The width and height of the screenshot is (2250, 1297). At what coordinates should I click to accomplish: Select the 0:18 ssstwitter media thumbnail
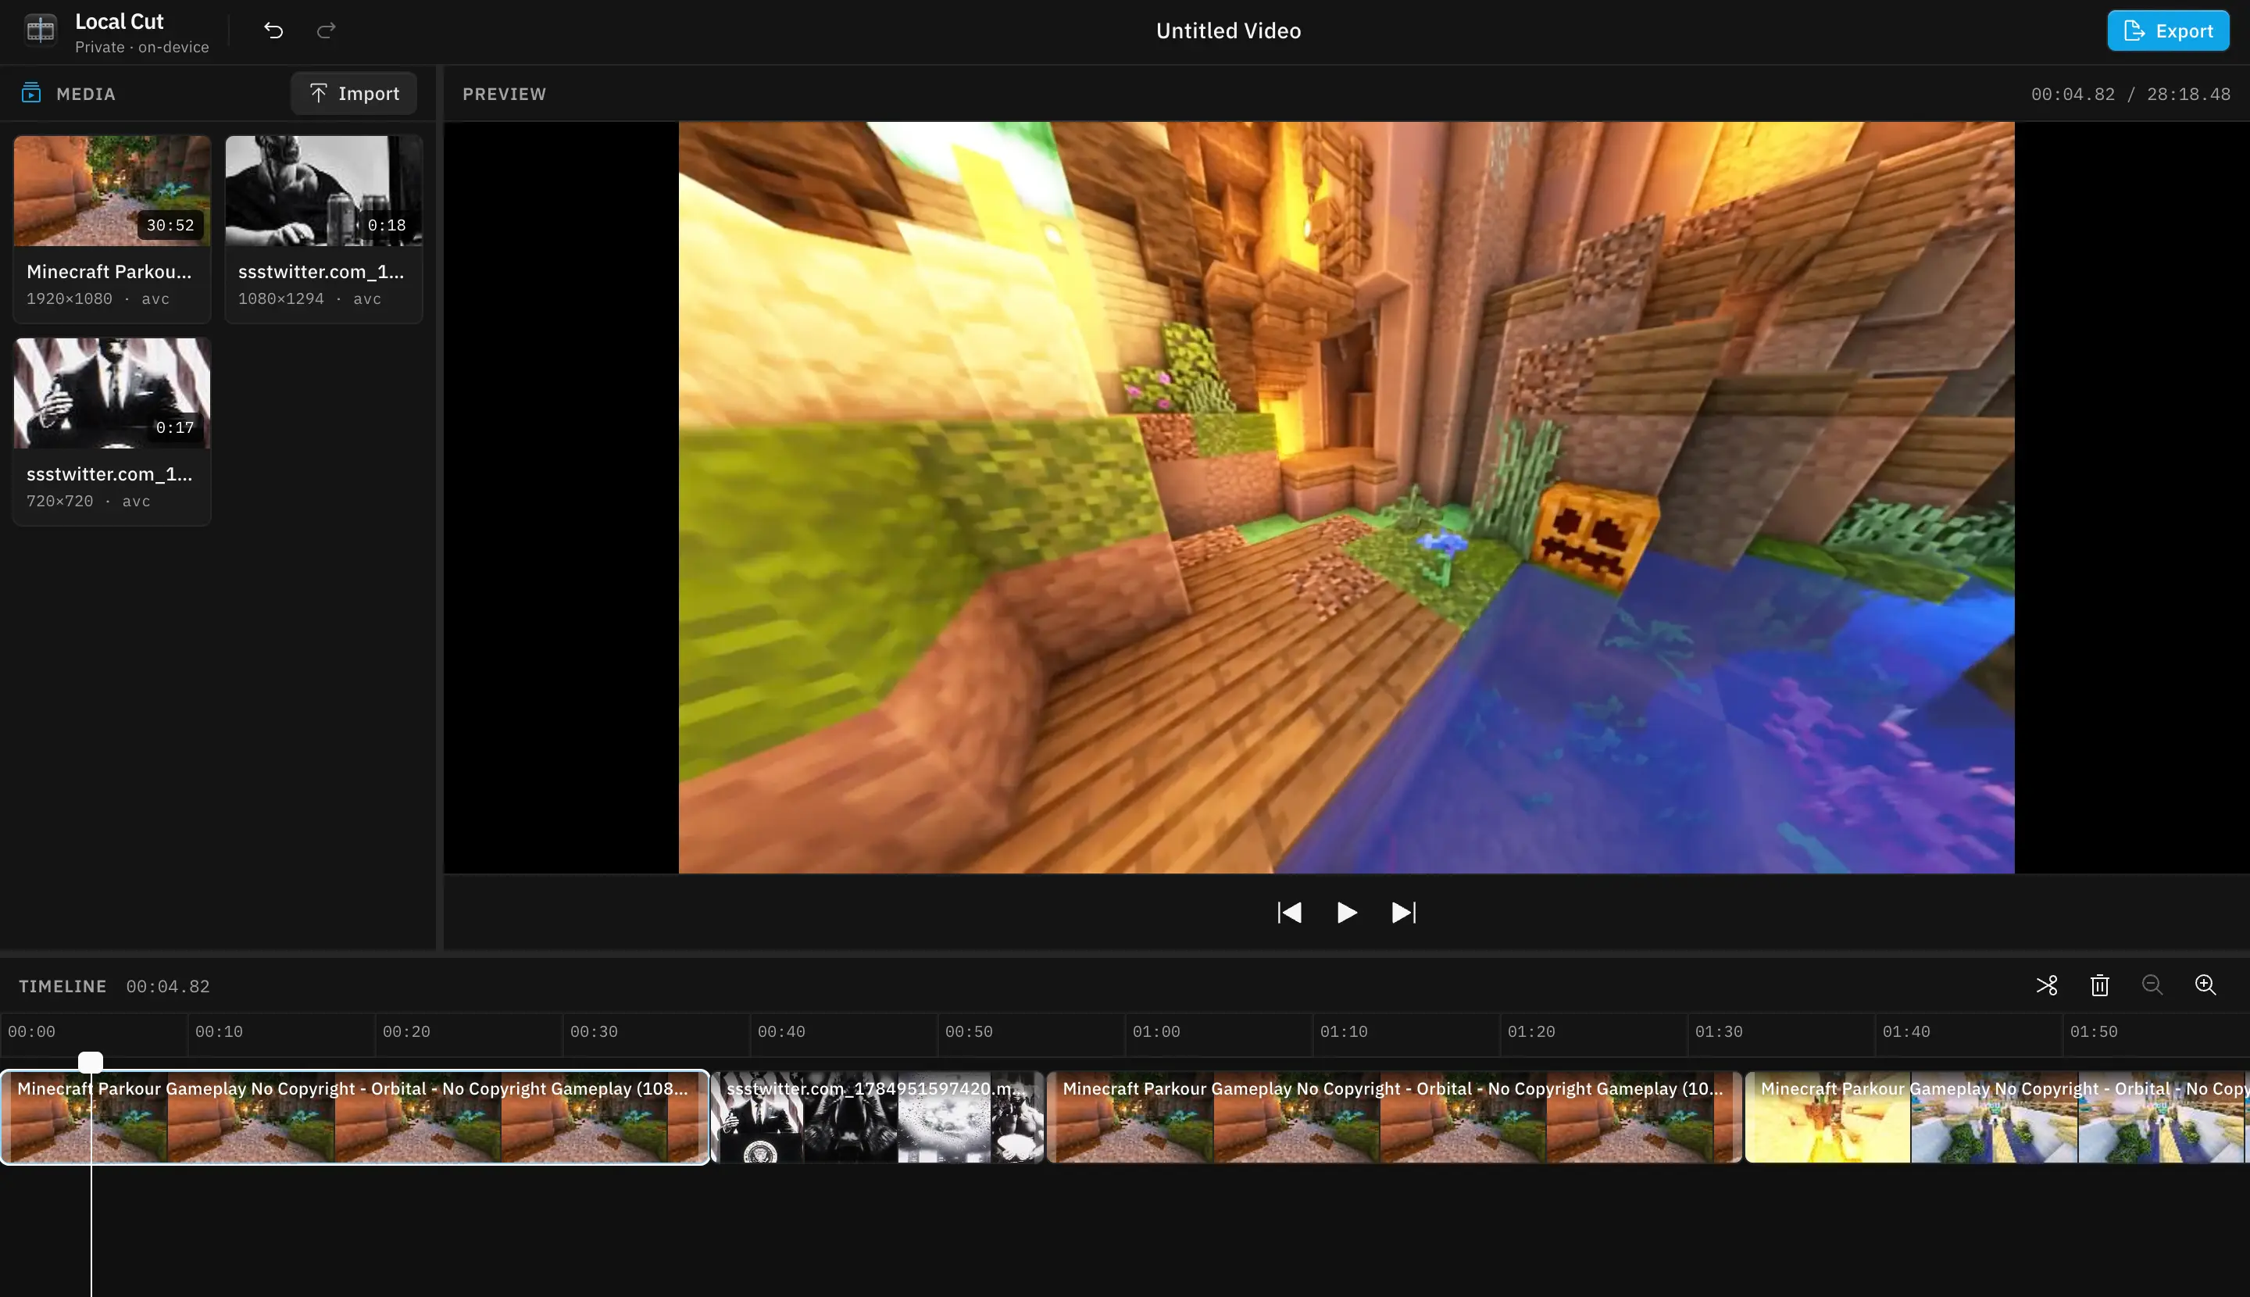(x=323, y=191)
